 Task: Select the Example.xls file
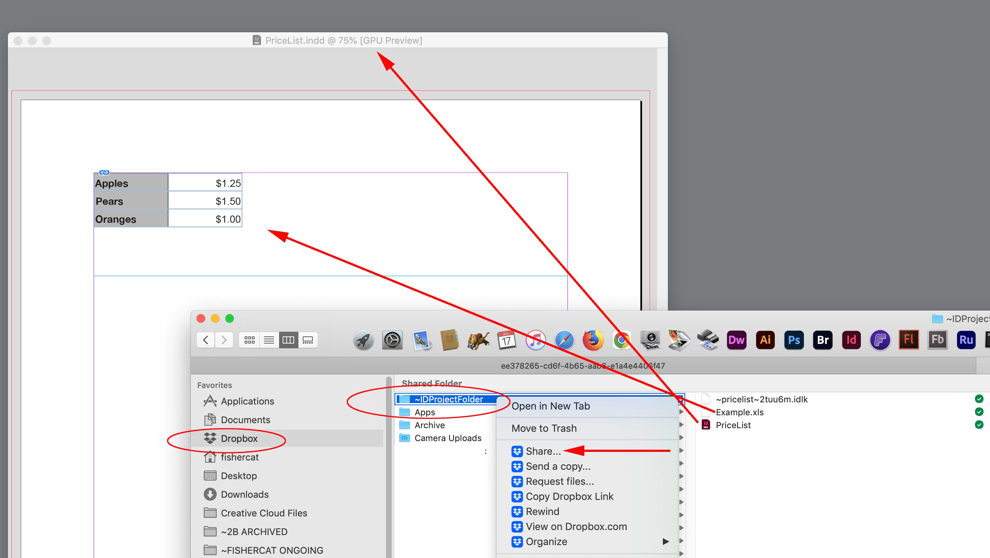pyautogui.click(x=739, y=412)
